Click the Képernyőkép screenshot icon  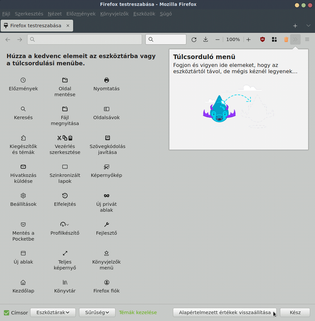[x=106, y=167]
